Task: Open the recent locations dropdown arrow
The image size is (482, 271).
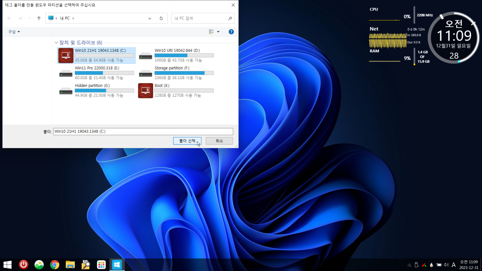Action: click(30, 18)
